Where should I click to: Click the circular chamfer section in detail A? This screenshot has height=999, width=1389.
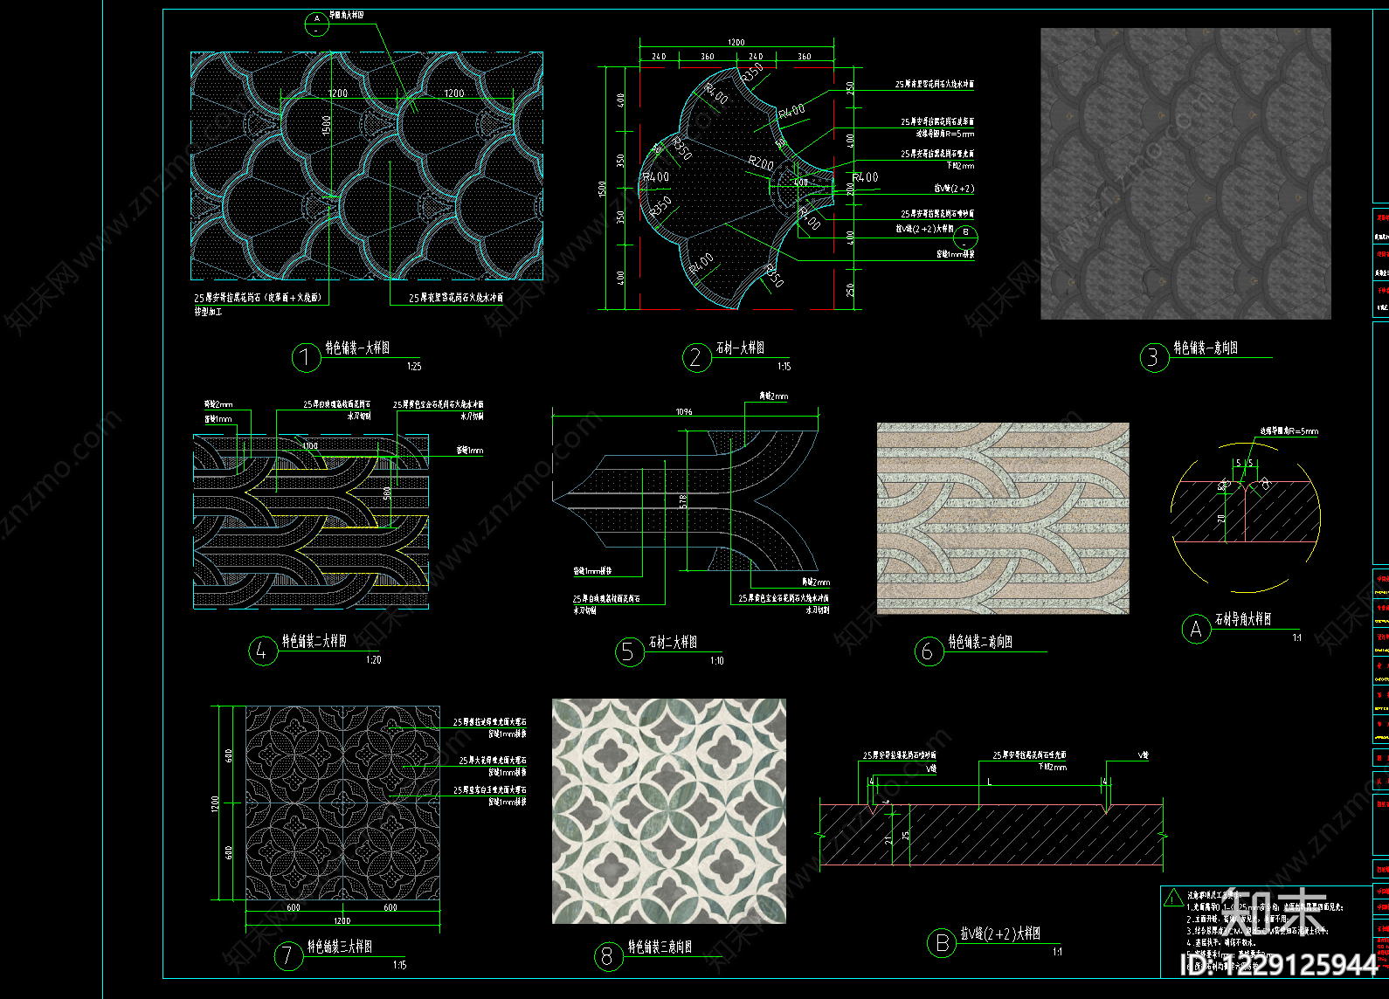tap(1246, 519)
